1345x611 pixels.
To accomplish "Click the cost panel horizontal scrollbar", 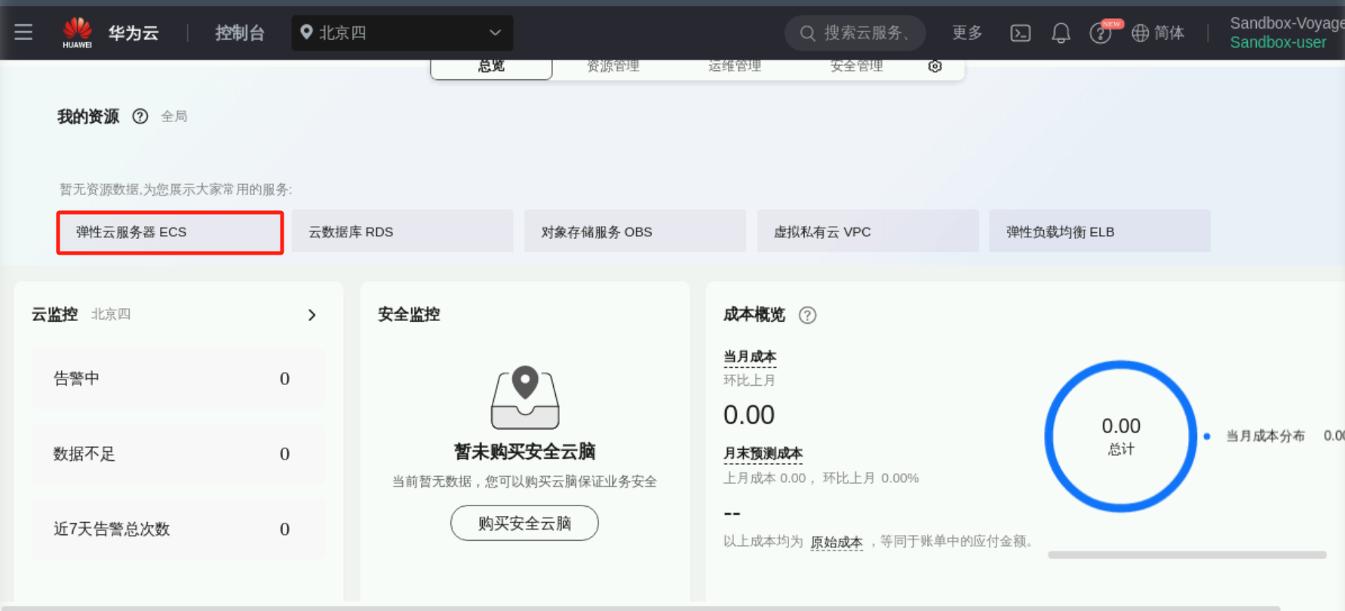I will (1187, 555).
